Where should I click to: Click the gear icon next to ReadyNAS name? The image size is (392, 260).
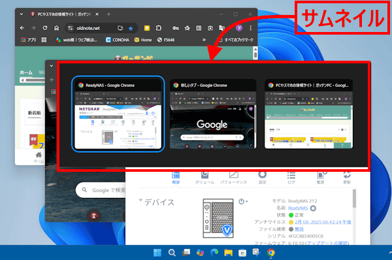(313, 208)
